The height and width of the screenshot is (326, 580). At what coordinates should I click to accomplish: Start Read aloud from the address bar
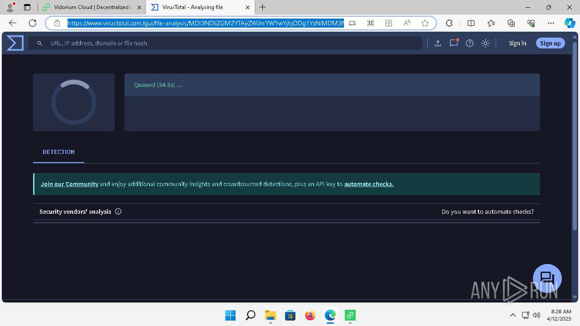(407, 23)
